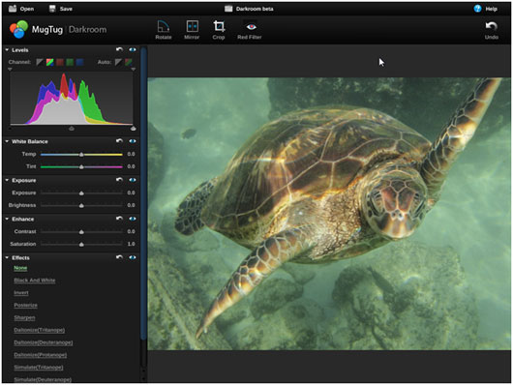
Task: Click the RGB histogram graph
Action: tap(72, 98)
